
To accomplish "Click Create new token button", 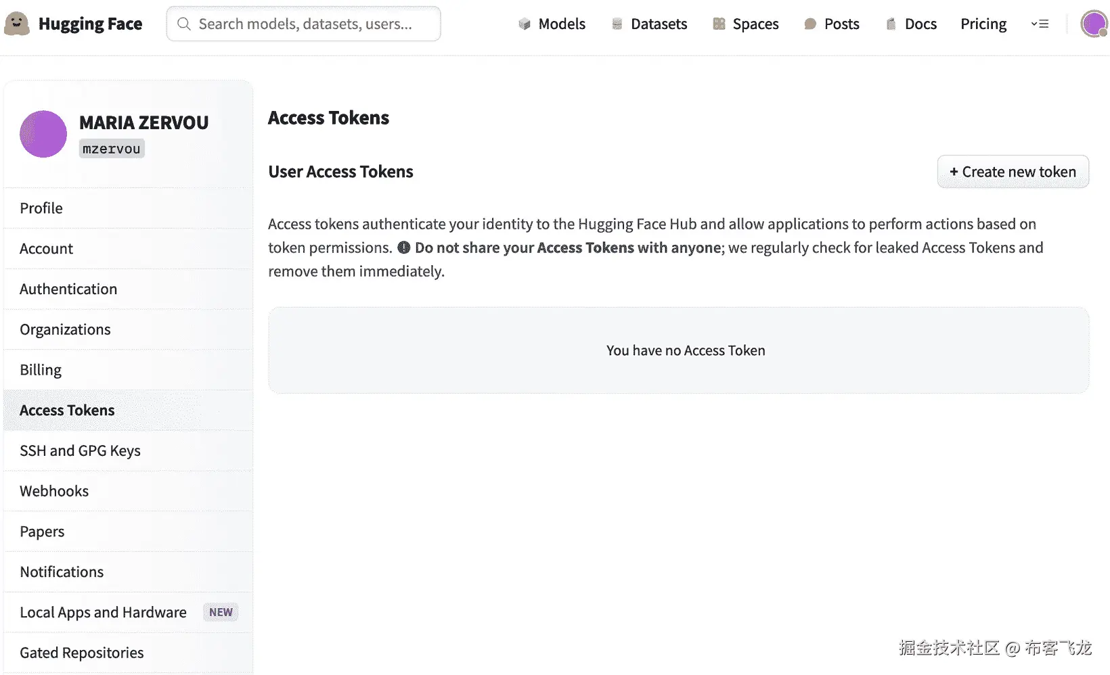I will pos(1013,172).
